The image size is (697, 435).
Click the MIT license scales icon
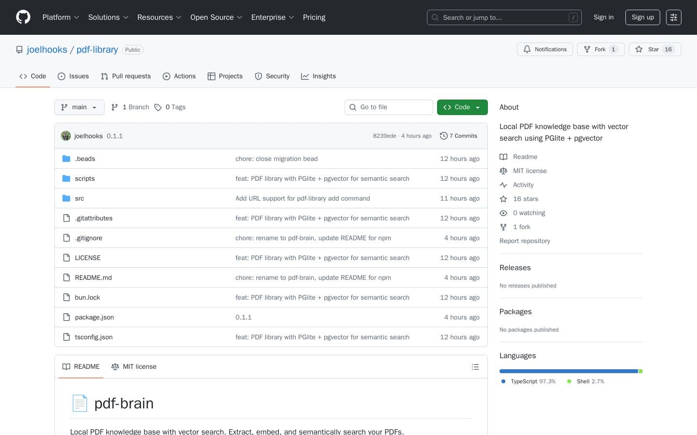tap(503, 171)
